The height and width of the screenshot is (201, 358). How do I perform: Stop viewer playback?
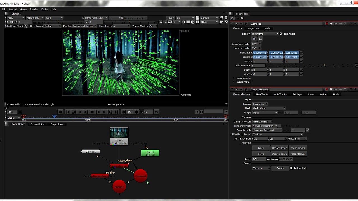[x=92, y=112]
